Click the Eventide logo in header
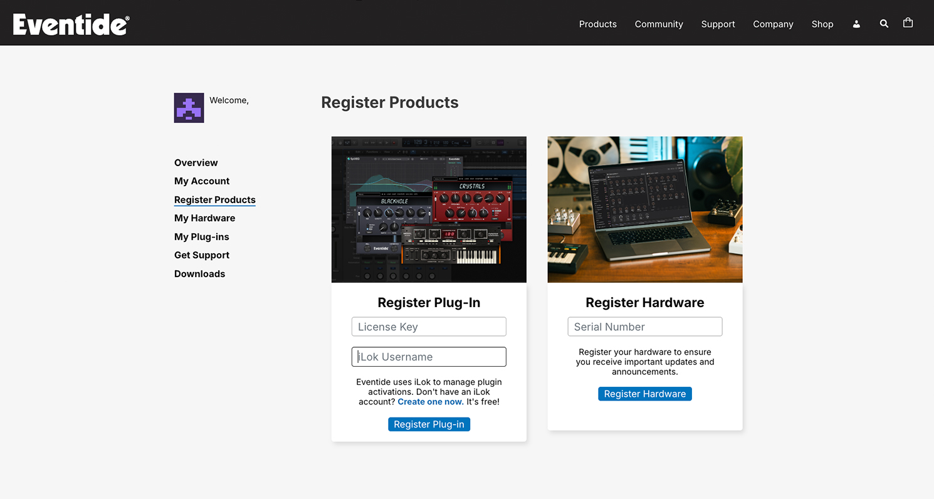This screenshot has width=934, height=499. [x=71, y=24]
